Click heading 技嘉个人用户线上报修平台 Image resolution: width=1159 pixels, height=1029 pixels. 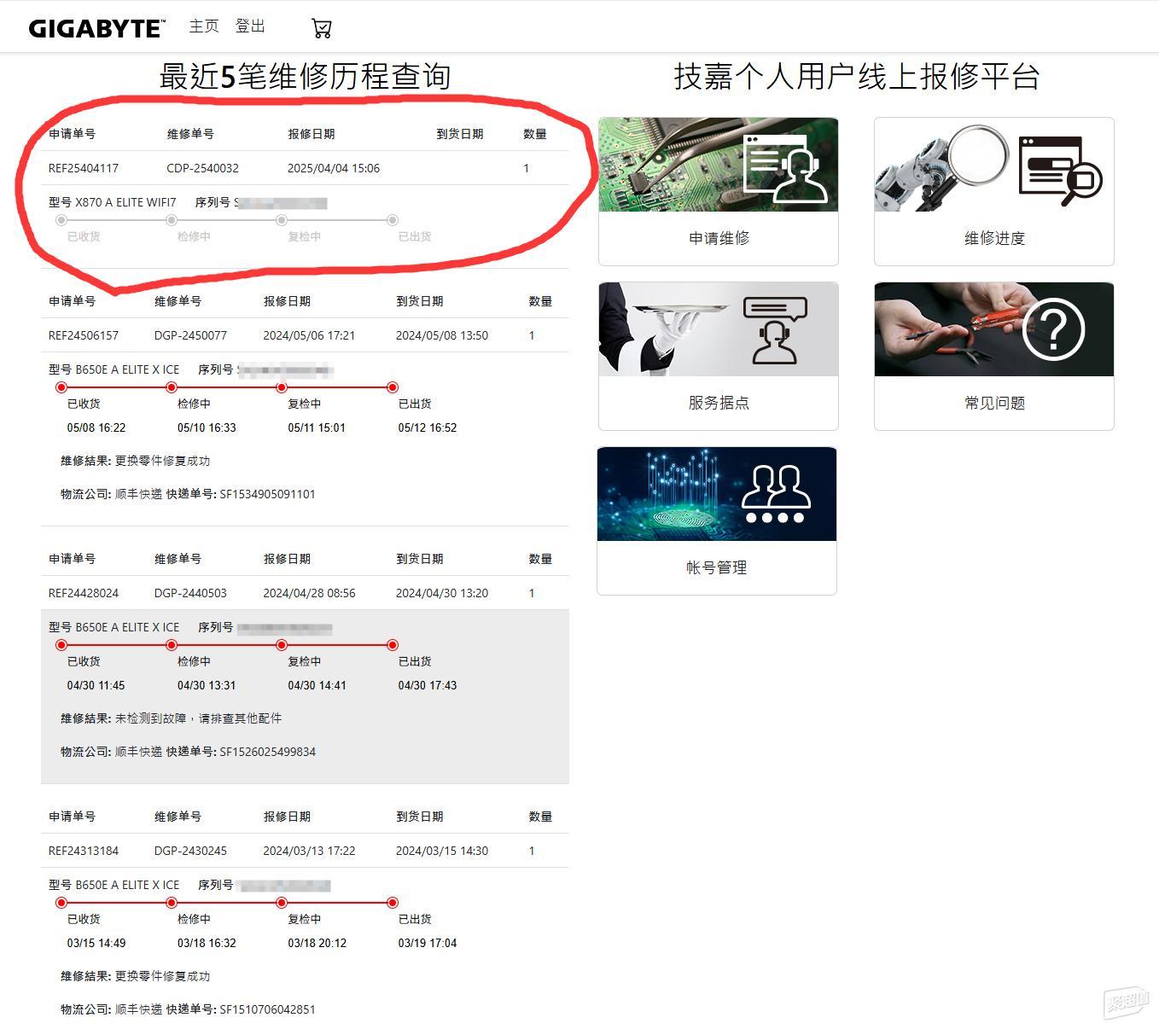pyautogui.click(x=857, y=76)
